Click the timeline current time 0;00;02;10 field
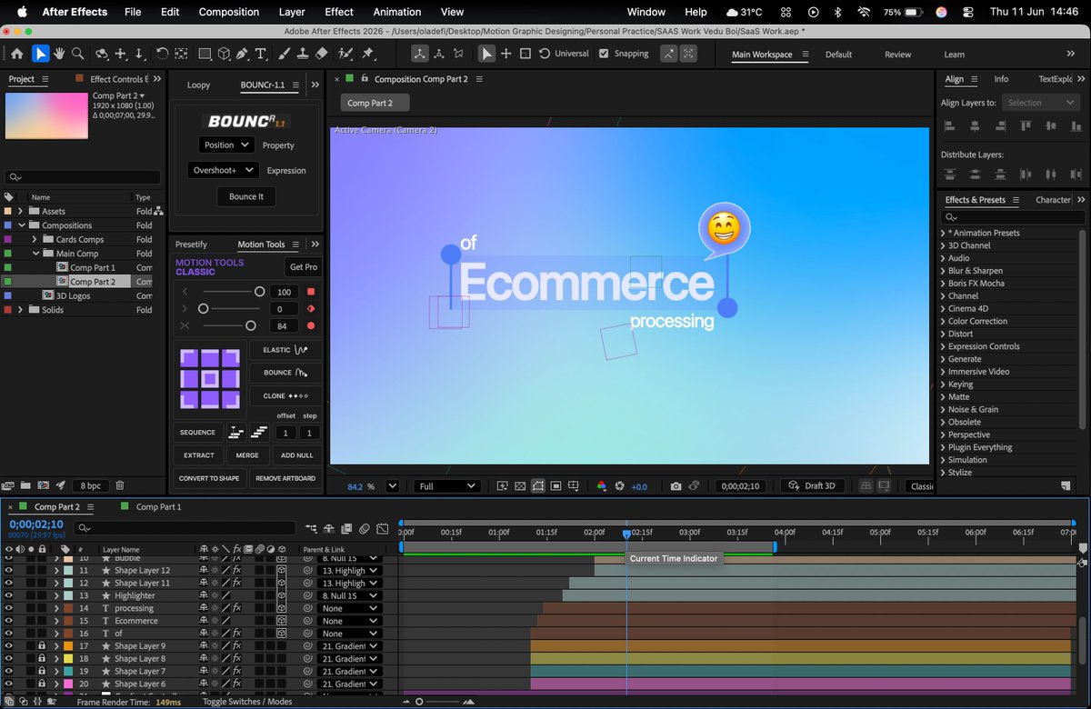 36,524
